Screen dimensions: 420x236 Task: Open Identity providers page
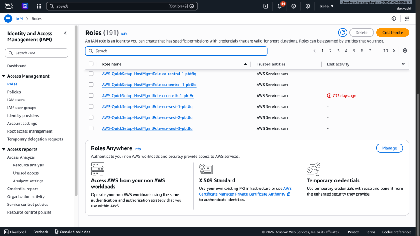pyautogui.click(x=23, y=116)
